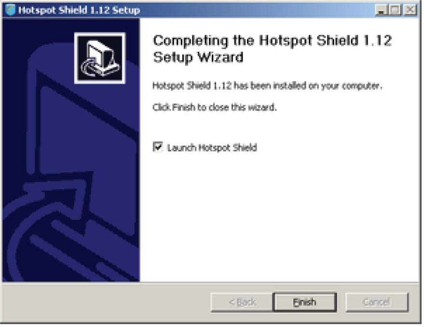The height and width of the screenshot is (327, 424).
Task: Click the blue wizard sidebar artwork
Action: pyautogui.click(x=71, y=150)
